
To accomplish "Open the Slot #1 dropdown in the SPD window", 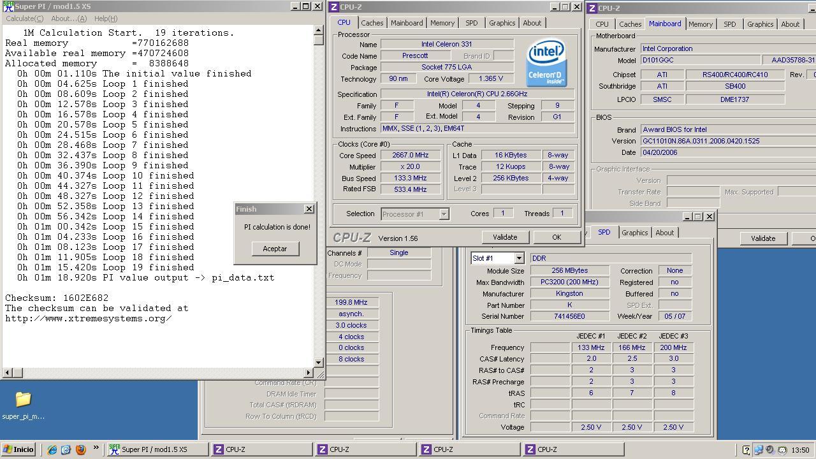I will [519, 258].
